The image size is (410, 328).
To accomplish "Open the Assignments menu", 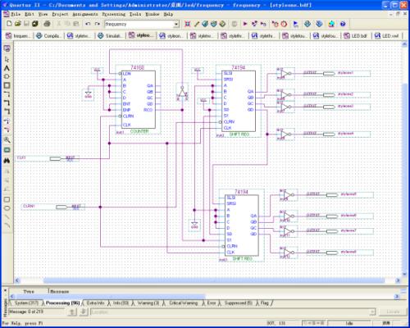I will pyautogui.click(x=85, y=14).
